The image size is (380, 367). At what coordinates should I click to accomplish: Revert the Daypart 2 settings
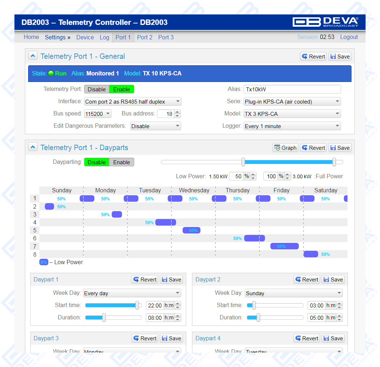tap(306, 279)
